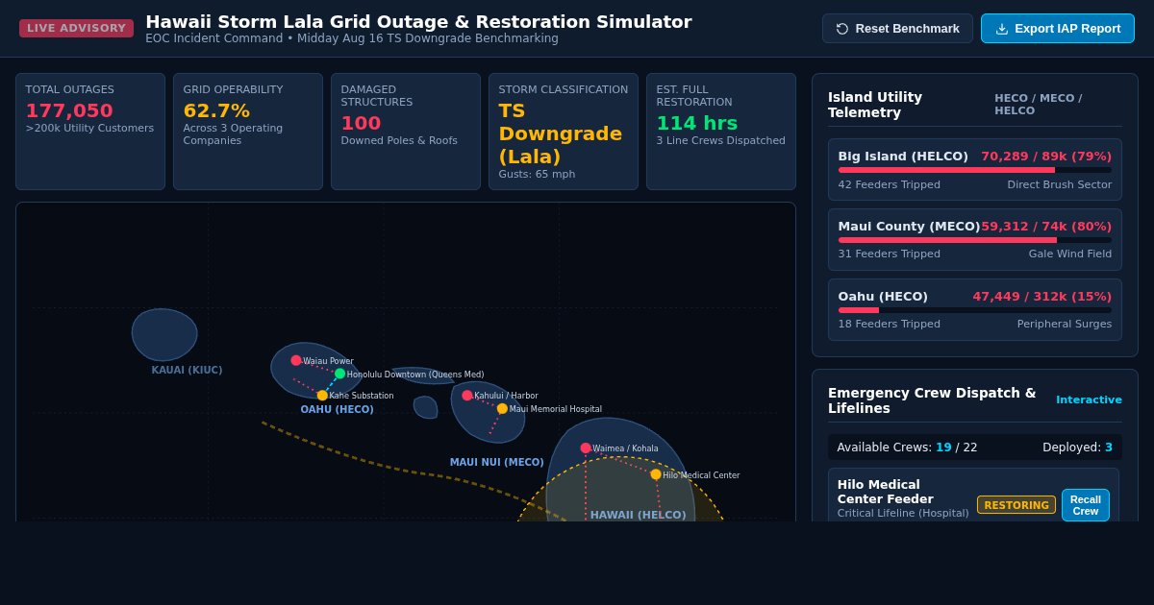Click the MAUI NUI (MECO) map label
The width and height of the screenshot is (1154, 605).
pyautogui.click(x=497, y=463)
